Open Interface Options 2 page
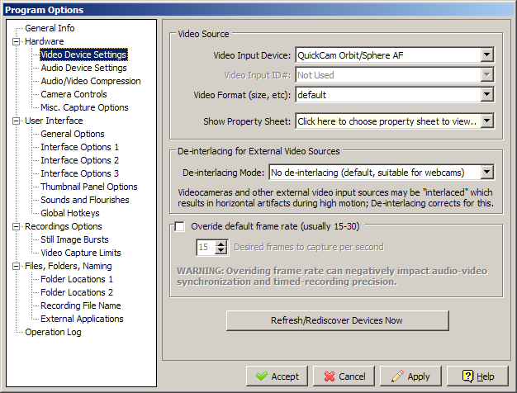The width and height of the screenshot is (517, 393). pyautogui.click(x=79, y=160)
